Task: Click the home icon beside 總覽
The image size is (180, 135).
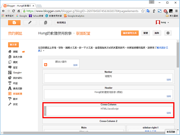Action: point(10,52)
